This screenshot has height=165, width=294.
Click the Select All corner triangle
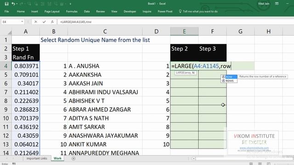click(x=9, y=33)
